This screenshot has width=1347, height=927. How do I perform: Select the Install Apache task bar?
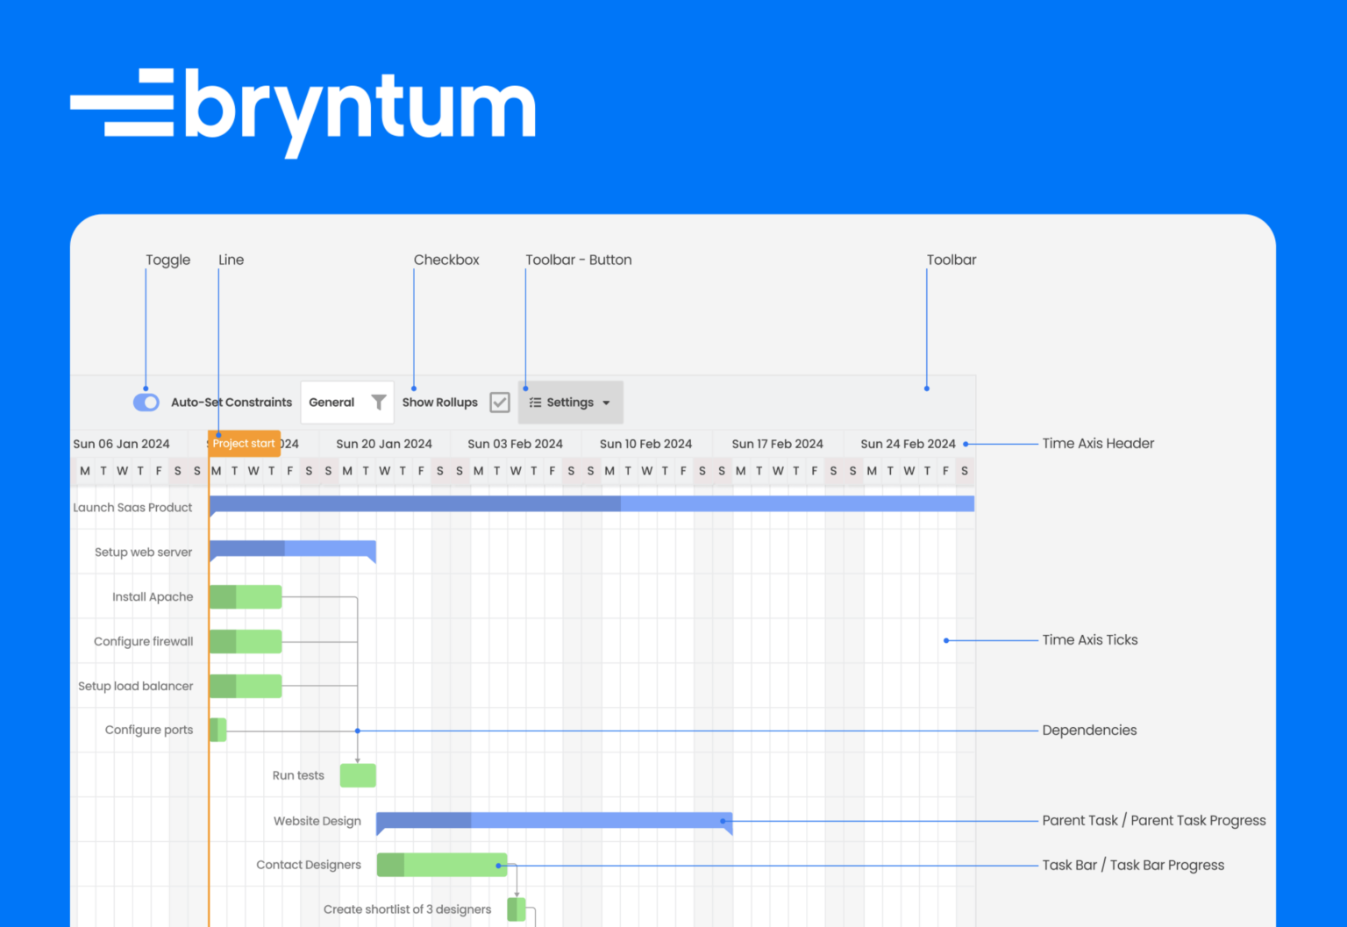click(x=246, y=596)
